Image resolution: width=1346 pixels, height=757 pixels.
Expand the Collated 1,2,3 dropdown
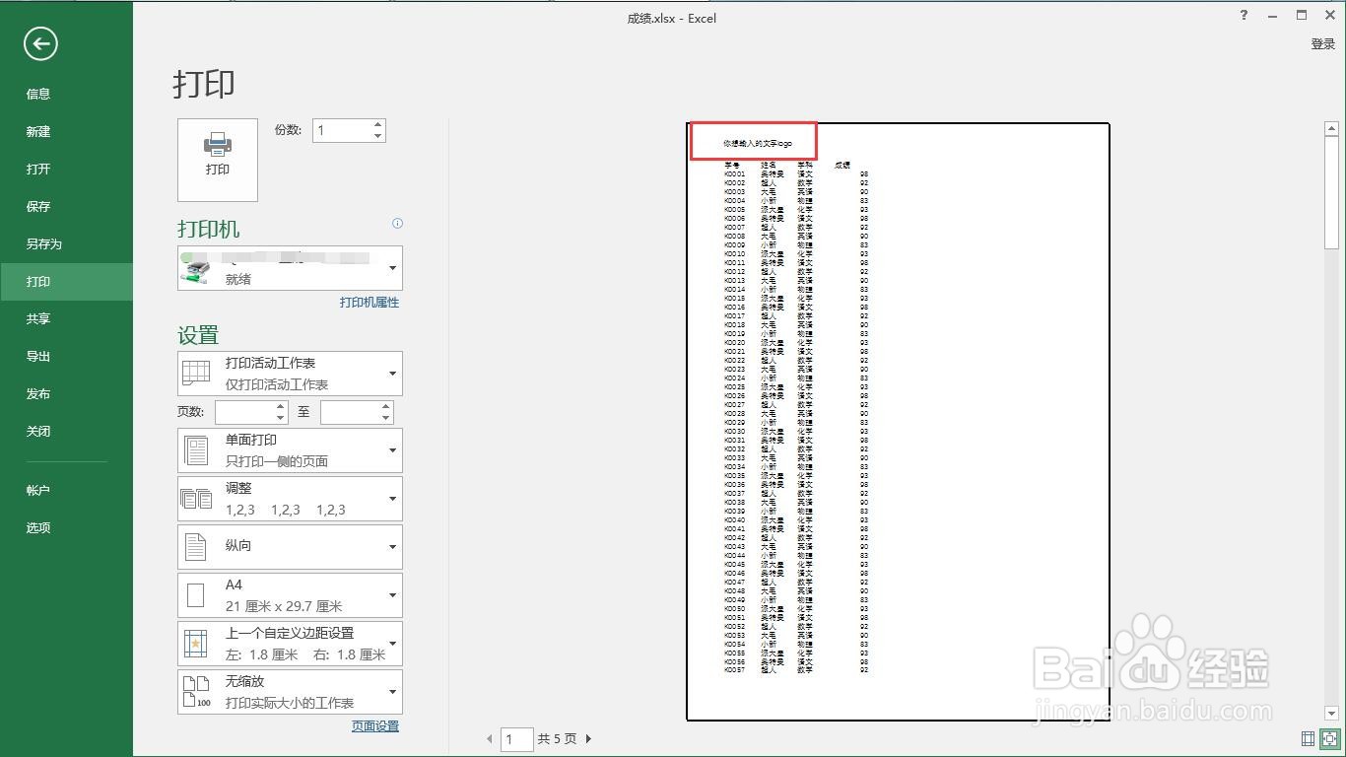(290, 499)
